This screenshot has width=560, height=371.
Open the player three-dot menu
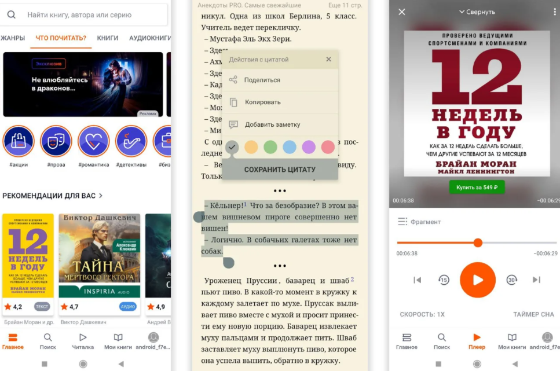pyautogui.click(x=555, y=12)
